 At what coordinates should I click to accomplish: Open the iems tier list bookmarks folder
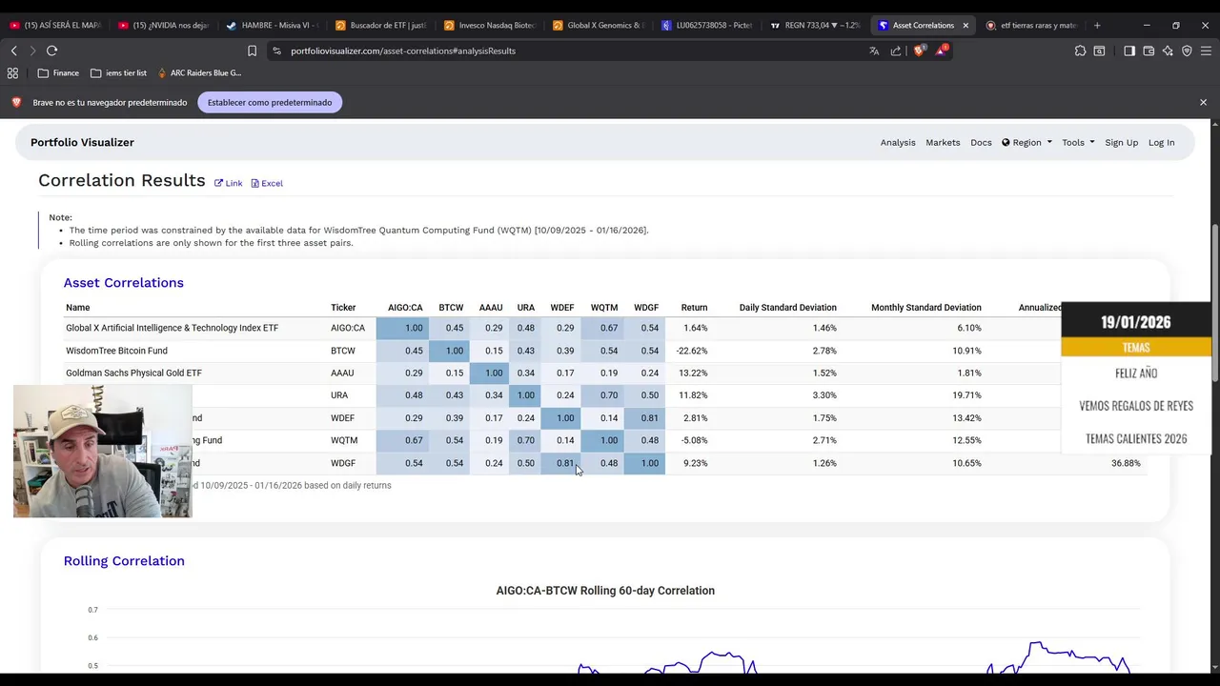[x=119, y=73]
